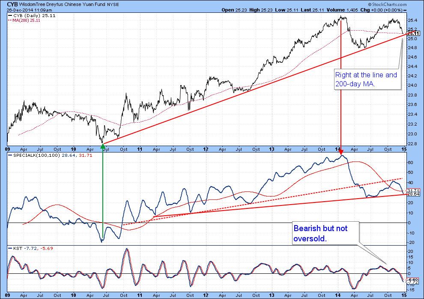The width and height of the screenshot is (424, 299).
Task: Click the CYB (Daily) 25.11 legend entry
Action: pos(32,16)
